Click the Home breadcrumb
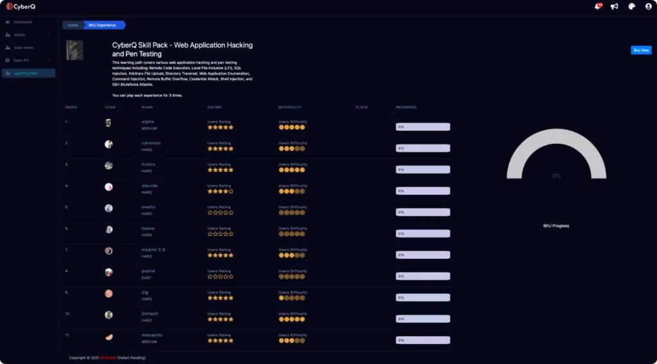 (x=73, y=25)
